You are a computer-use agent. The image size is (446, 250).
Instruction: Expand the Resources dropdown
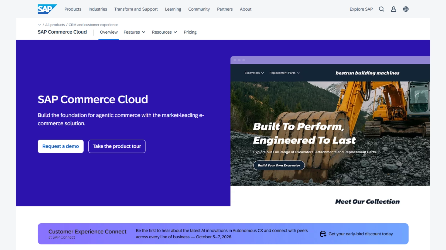pyautogui.click(x=164, y=32)
